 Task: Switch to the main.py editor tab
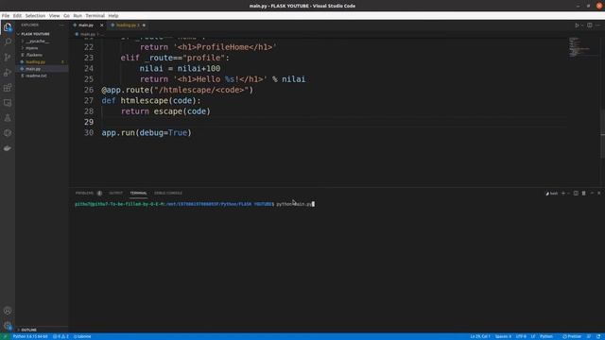tap(86, 25)
